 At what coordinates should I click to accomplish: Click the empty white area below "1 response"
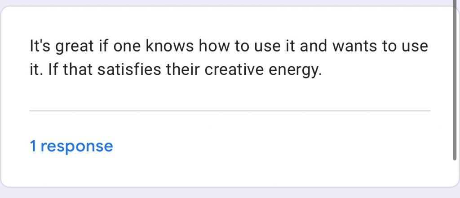pos(230,171)
